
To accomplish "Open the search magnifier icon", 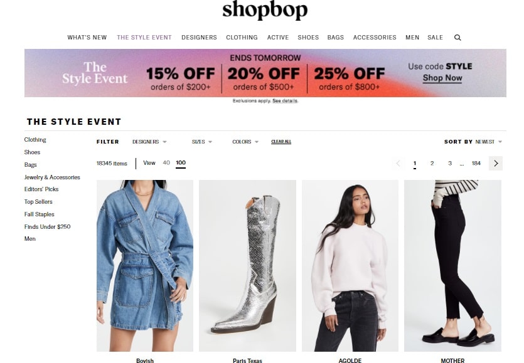I will point(457,38).
